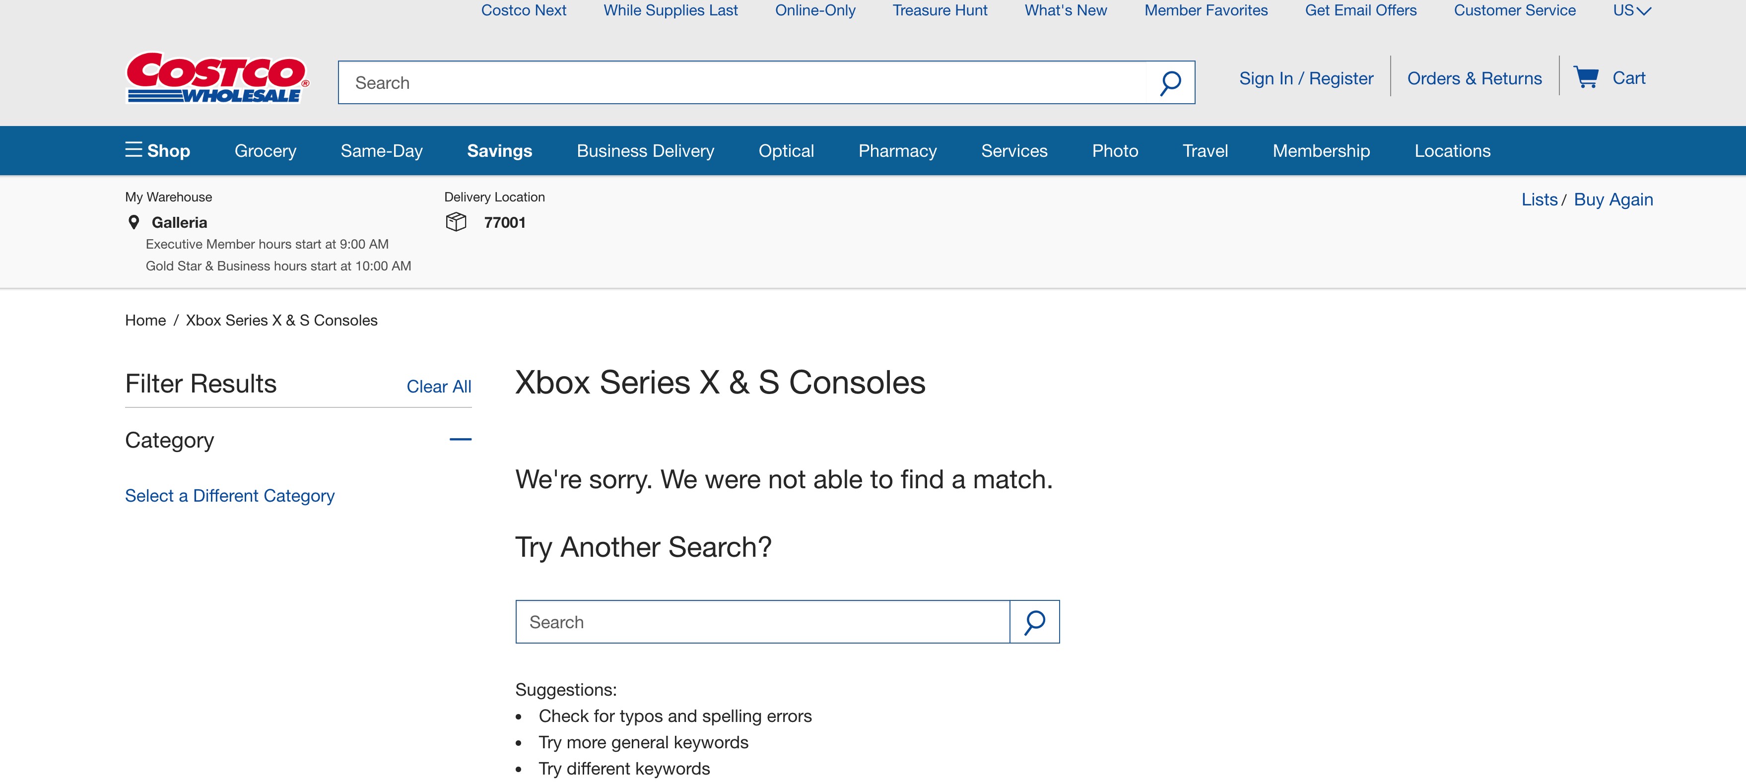
Task: Click Clear All filters link
Action: [x=439, y=386]
